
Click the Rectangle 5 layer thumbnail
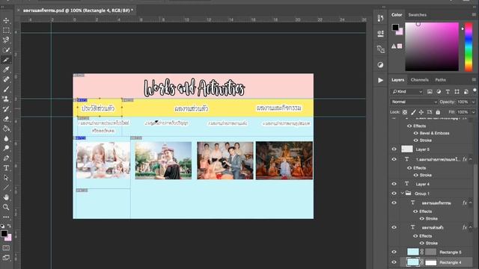tap(412, 252)
